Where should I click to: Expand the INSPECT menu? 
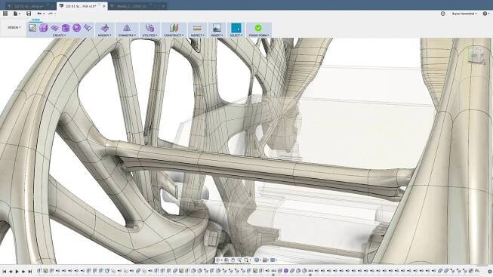click(198, 35)
